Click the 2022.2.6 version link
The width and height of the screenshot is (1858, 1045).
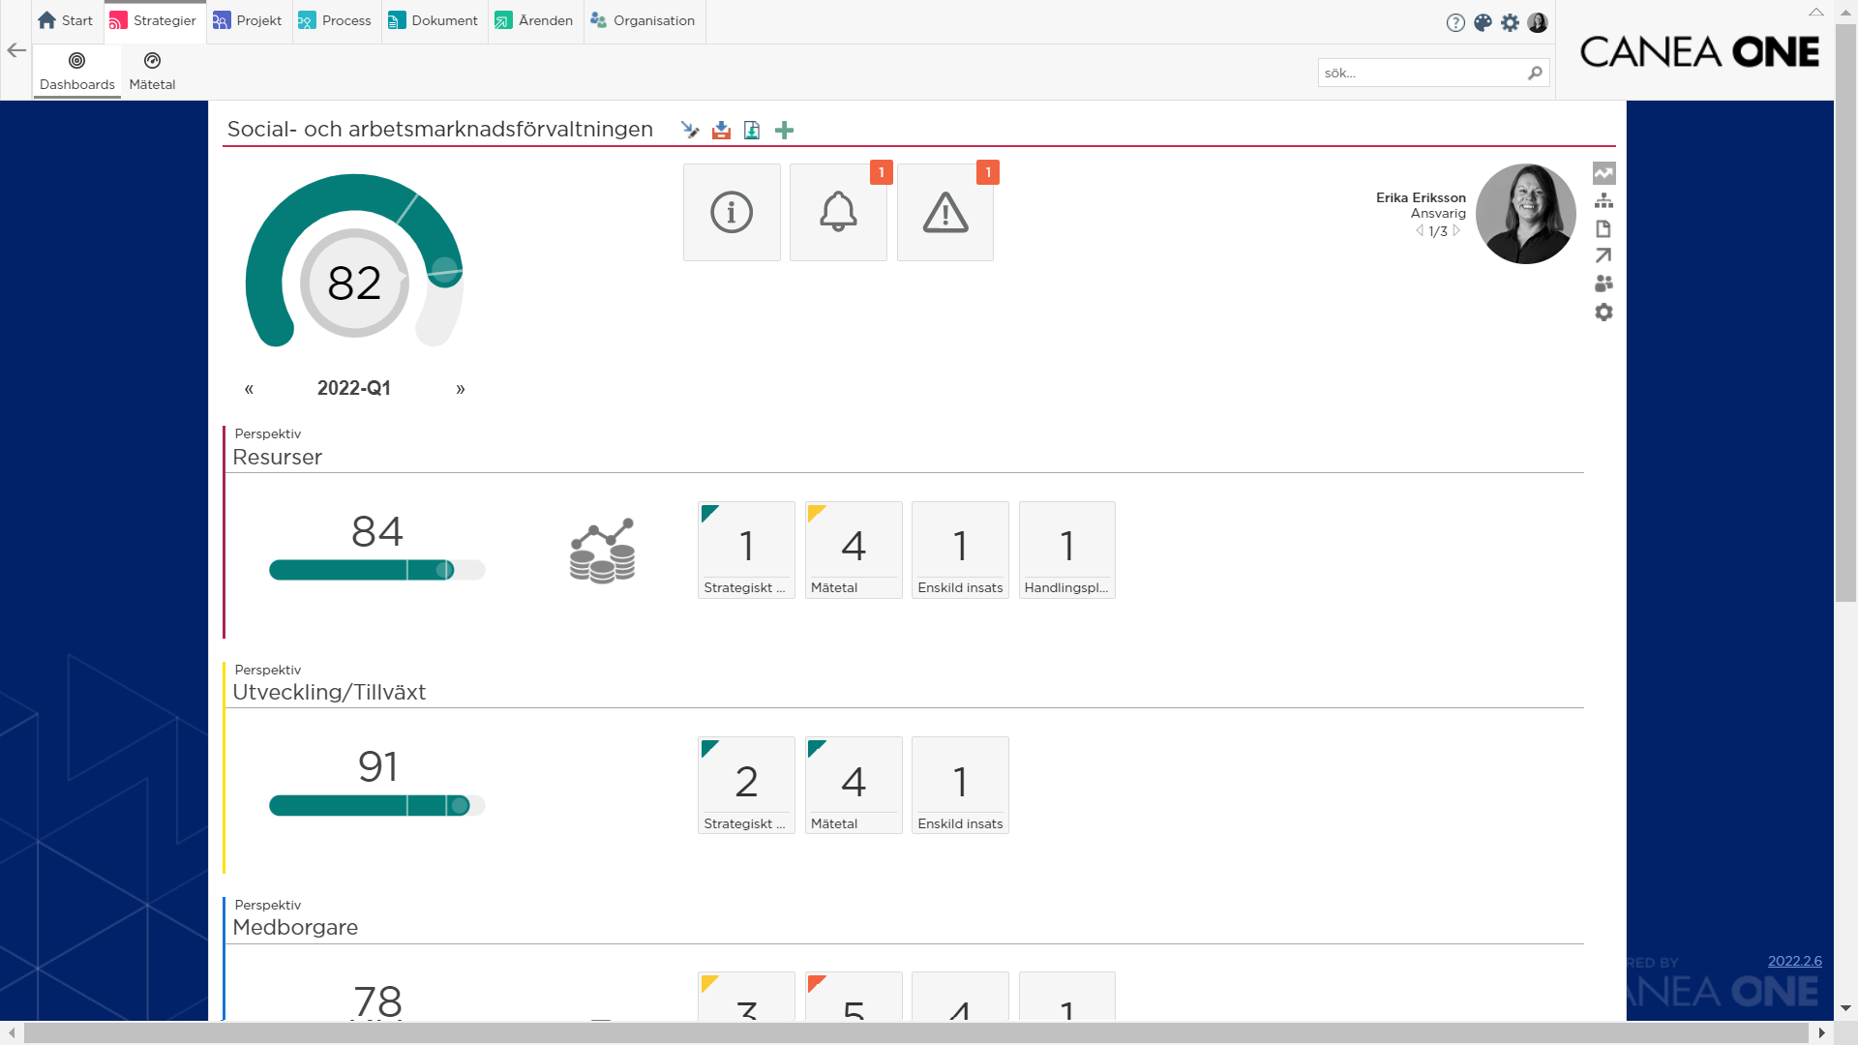(1794, 961)
